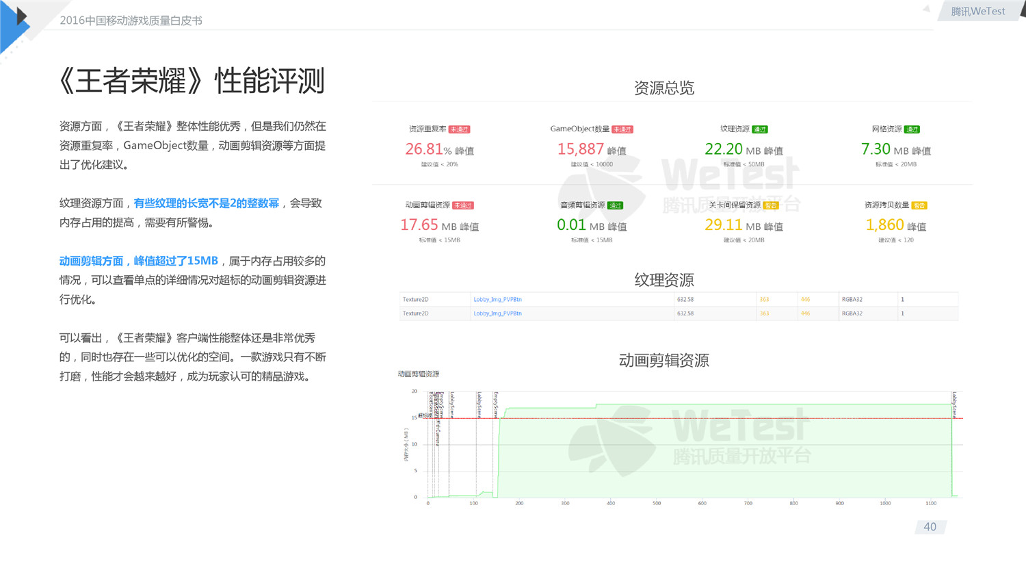Click the 音频剪辑资源 metric label
This screenshot has height=577, width=1026.
coord(583,205)
